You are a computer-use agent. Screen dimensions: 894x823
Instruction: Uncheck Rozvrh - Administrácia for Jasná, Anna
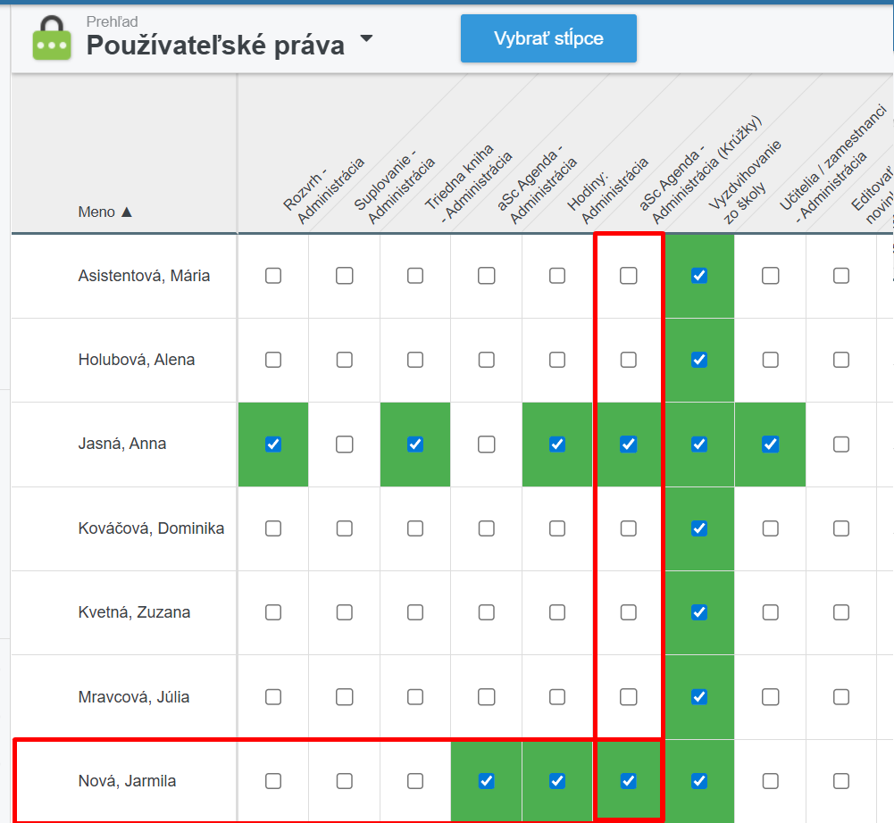(273, 444)
